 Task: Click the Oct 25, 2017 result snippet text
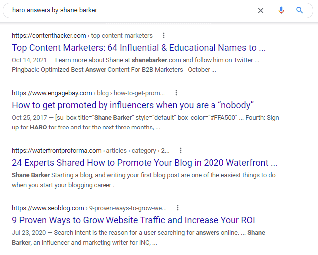pyautogui.click(x=145, y=123)
